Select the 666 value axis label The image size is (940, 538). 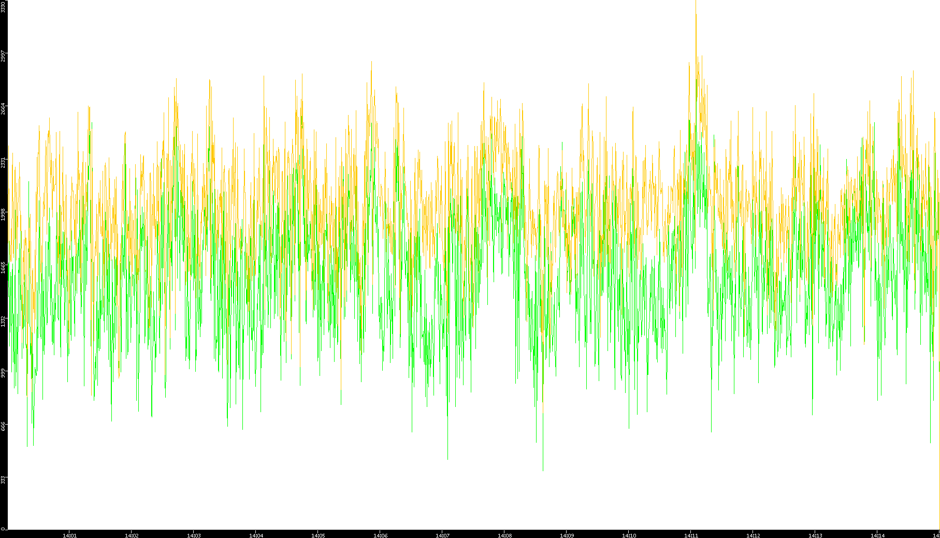tap(3, 426)
